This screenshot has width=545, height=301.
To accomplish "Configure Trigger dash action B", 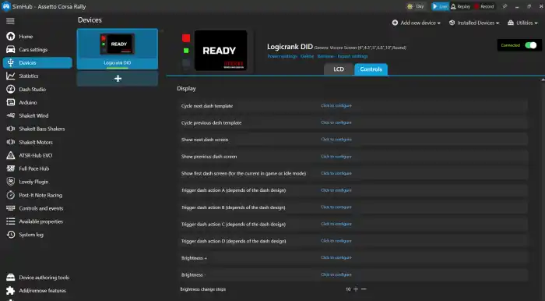I will click(336, 207).
